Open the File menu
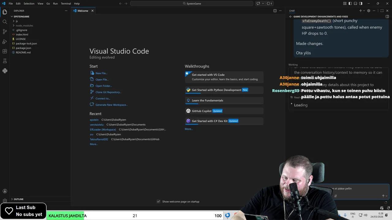 pyautogui.click(x=11, y=3)
